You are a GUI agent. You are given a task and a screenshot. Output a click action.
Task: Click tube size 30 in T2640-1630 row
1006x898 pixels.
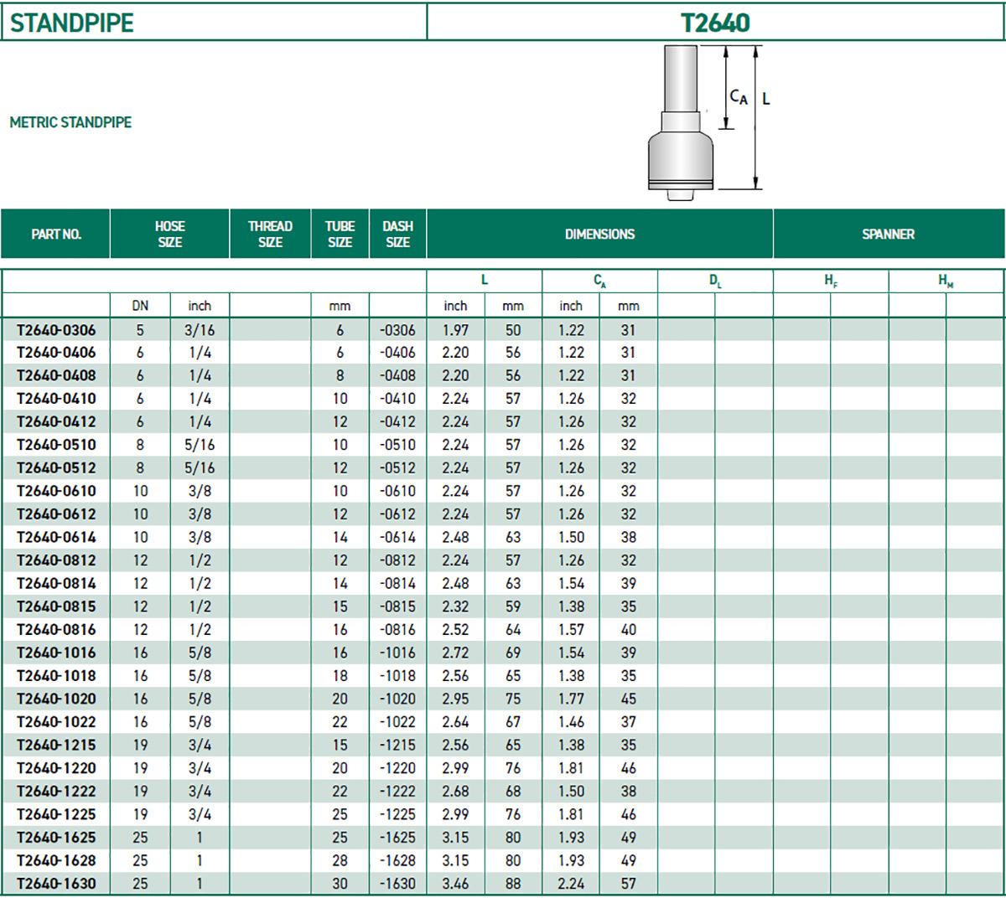tap(340, 883)
